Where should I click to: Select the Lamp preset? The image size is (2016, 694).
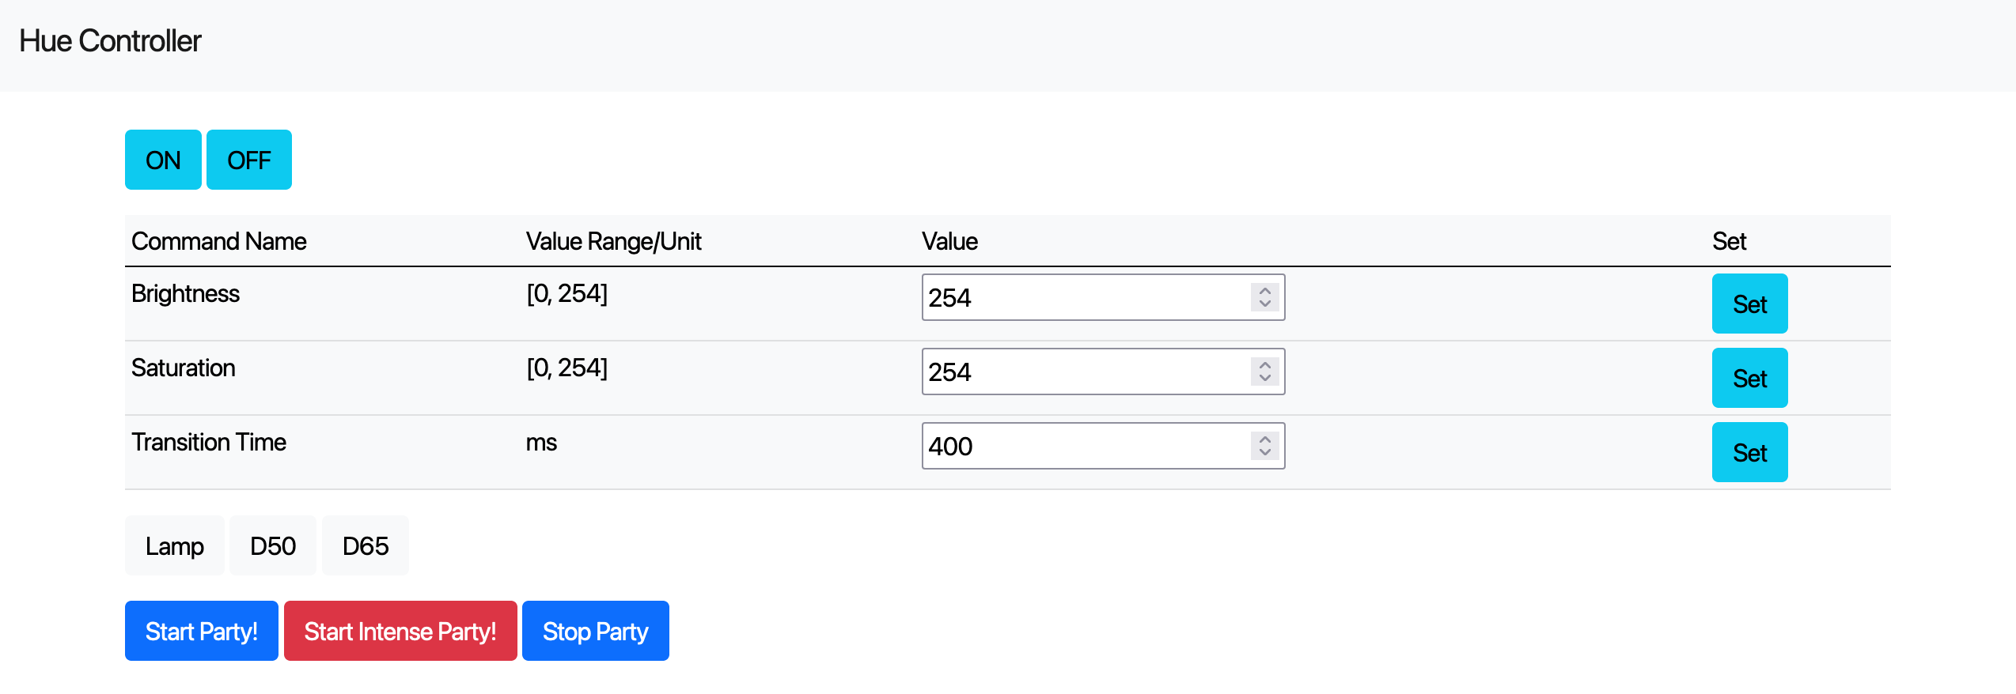pyautogui.click(x=174, y=545)
